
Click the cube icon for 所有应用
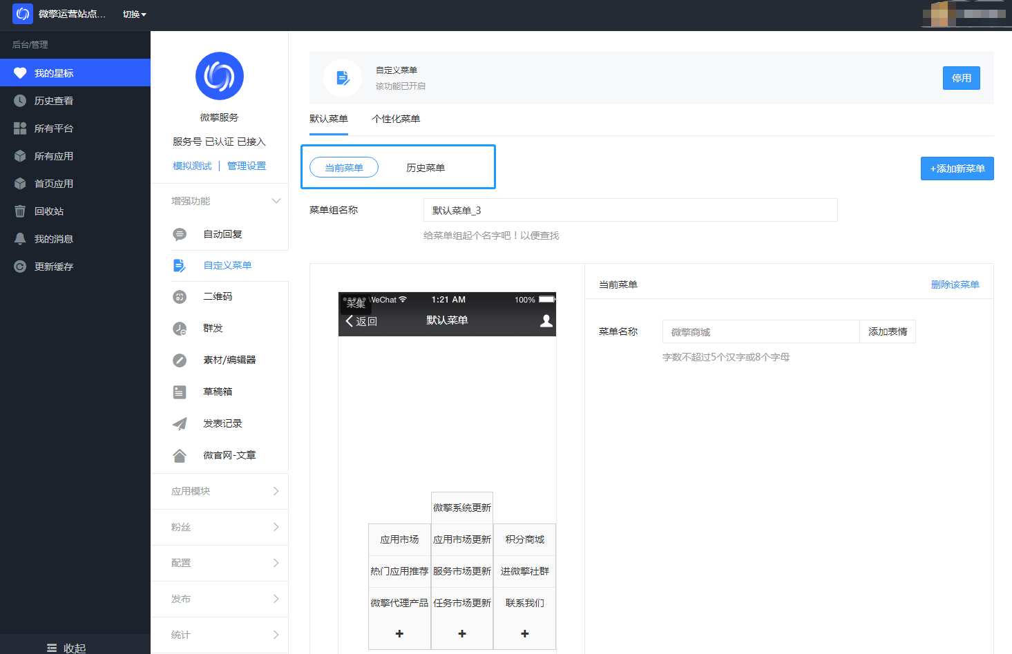(x=20, y=156)
